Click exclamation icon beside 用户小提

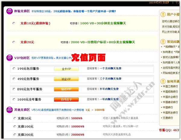pos(163,14)
